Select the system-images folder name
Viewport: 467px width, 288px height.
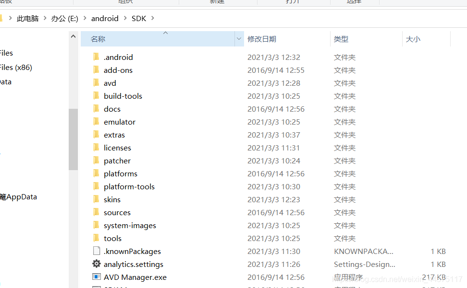pyautogui.click(x=130, y=226)
